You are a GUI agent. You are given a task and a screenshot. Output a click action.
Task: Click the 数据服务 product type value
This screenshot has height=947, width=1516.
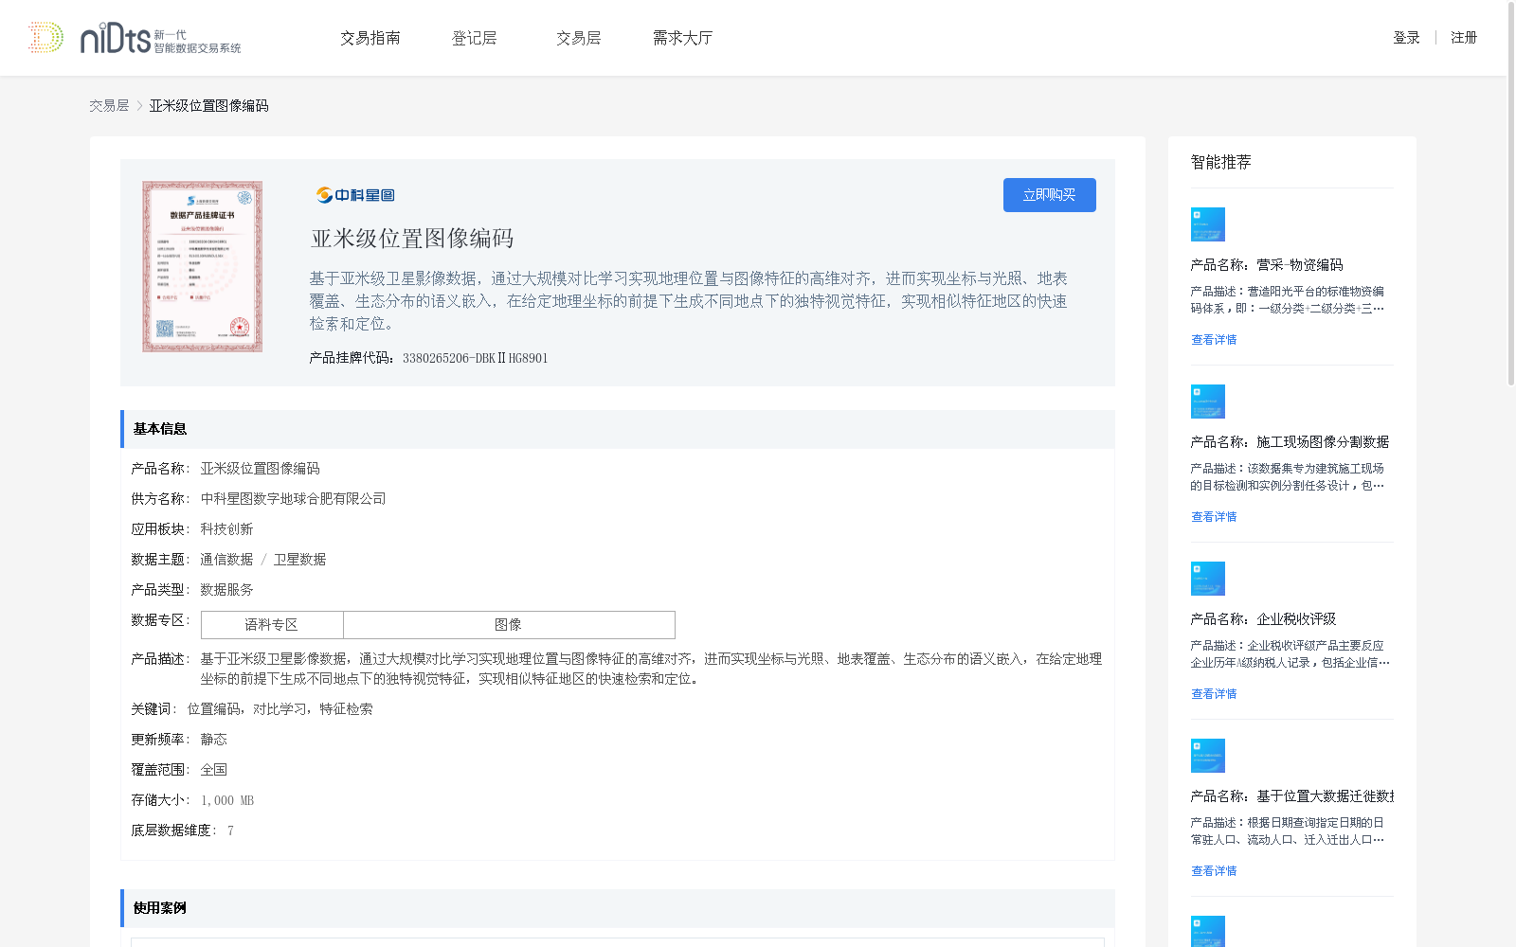coord(226,590)
